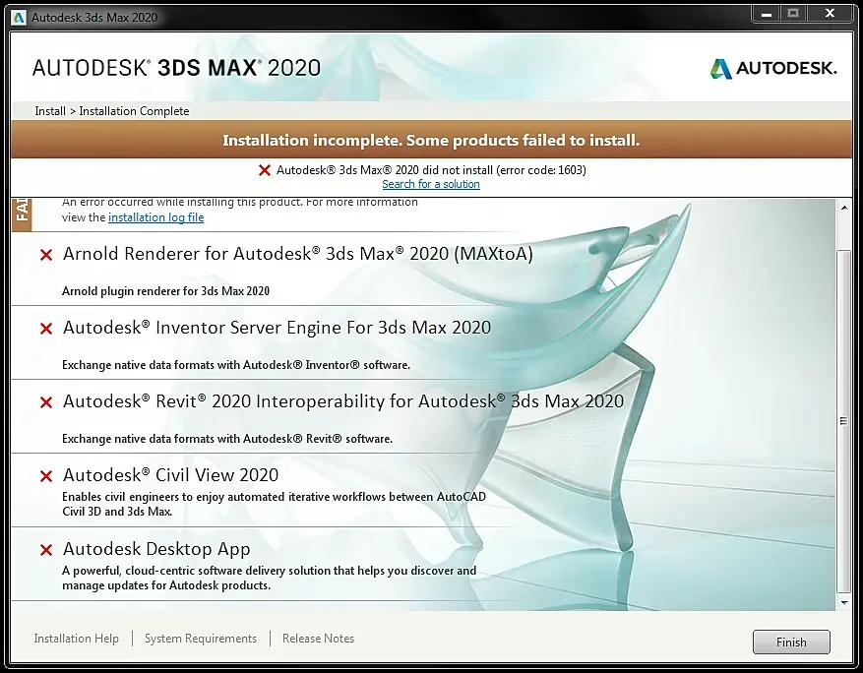863x673 pixels.
Task: Click 'Arnold plugin renderer for 3ds Max 2020' text
Action: click(165, 291)
